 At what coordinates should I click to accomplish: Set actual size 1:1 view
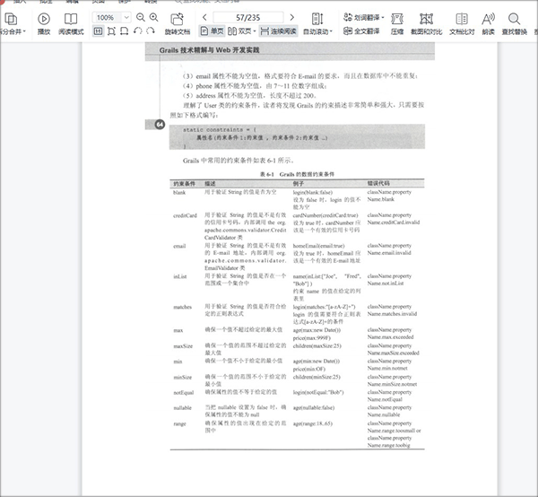(x=98, y=31)
